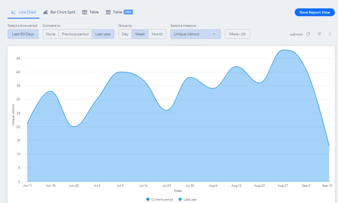
Task: Select the Line Chart tab label
Action: [x=27, y=12]
